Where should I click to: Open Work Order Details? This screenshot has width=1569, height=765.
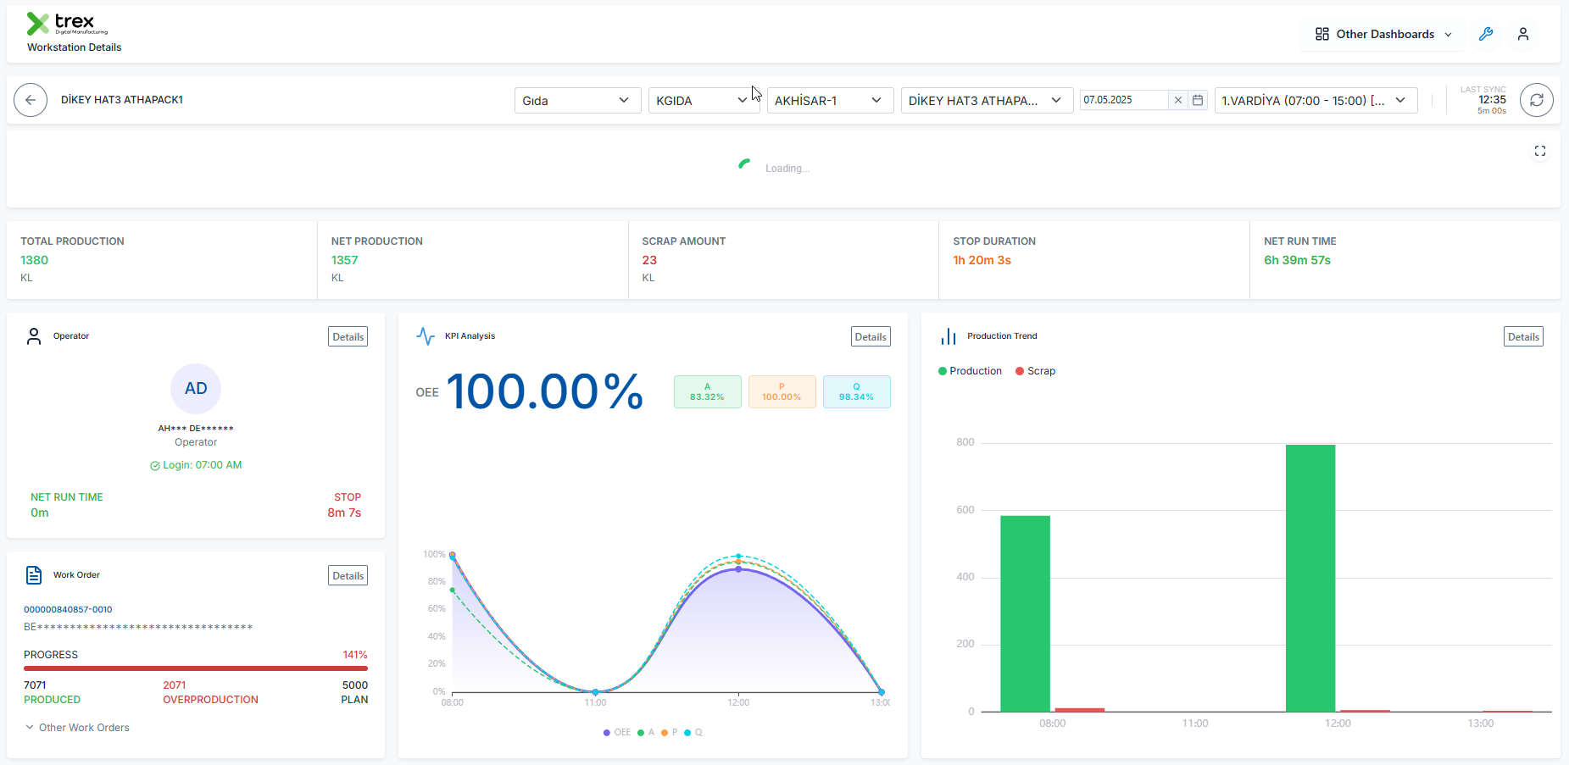coord(348,576)
